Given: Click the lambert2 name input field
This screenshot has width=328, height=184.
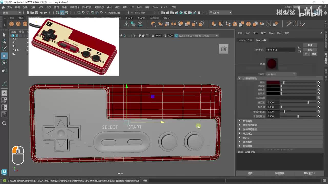Looking at the screenshot, I should click(x=280, y=50).
